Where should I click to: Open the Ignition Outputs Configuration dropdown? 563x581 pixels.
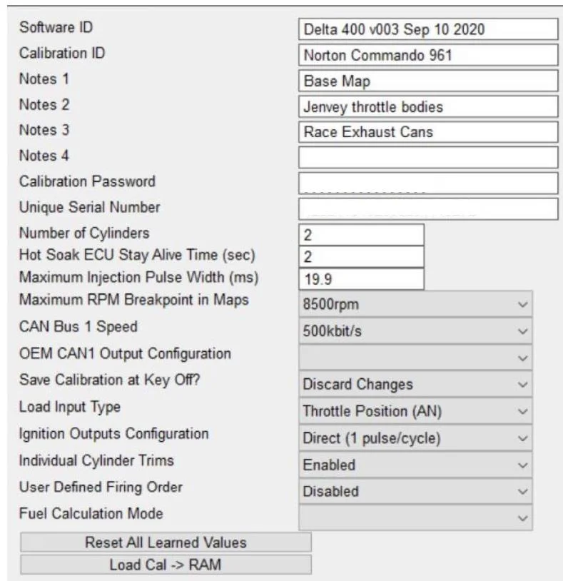(x=415, y=438)
